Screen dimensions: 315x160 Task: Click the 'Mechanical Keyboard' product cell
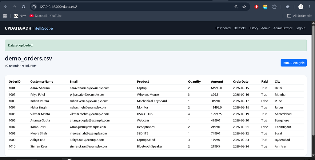(152, 101)
